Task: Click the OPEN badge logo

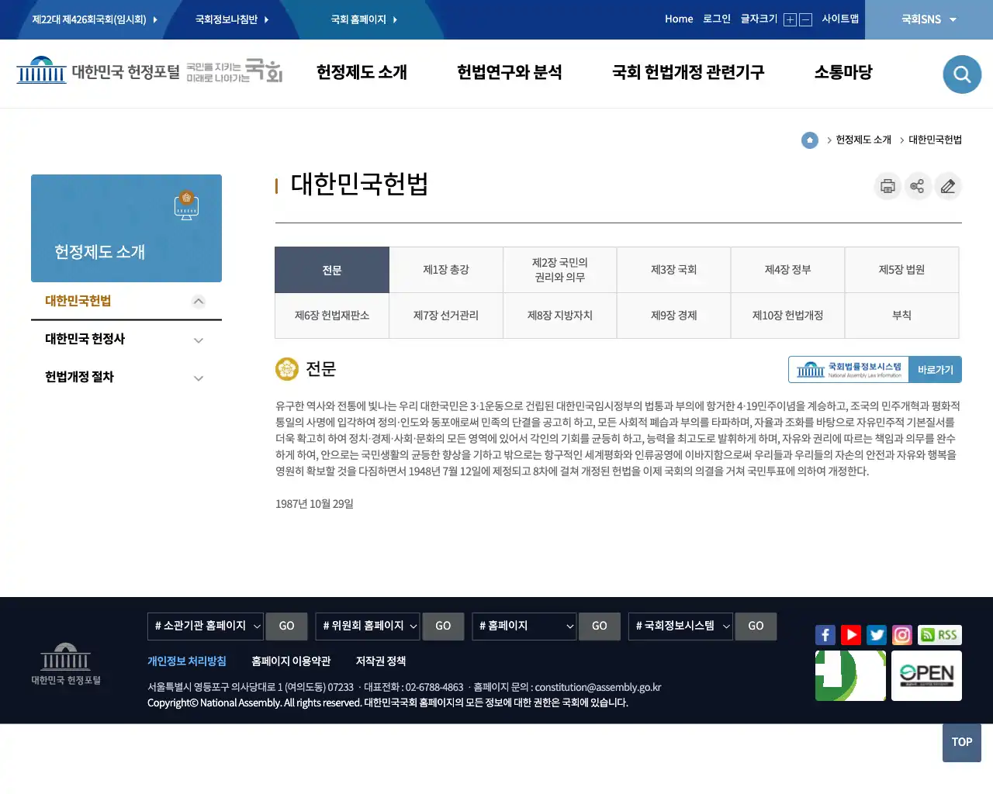Action: tap(926, 675)
